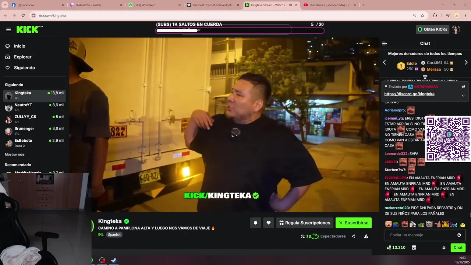Click the Kingteka channel name

(x=110, y=221)
